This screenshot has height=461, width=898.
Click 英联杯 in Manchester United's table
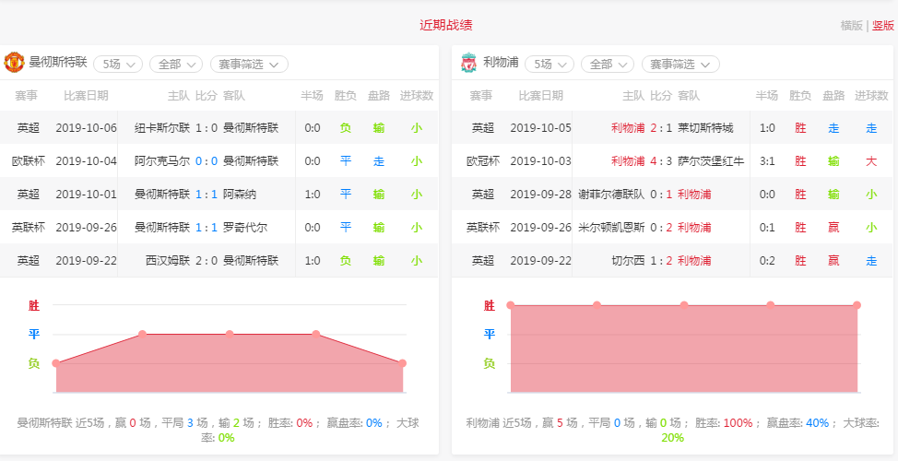28,228
